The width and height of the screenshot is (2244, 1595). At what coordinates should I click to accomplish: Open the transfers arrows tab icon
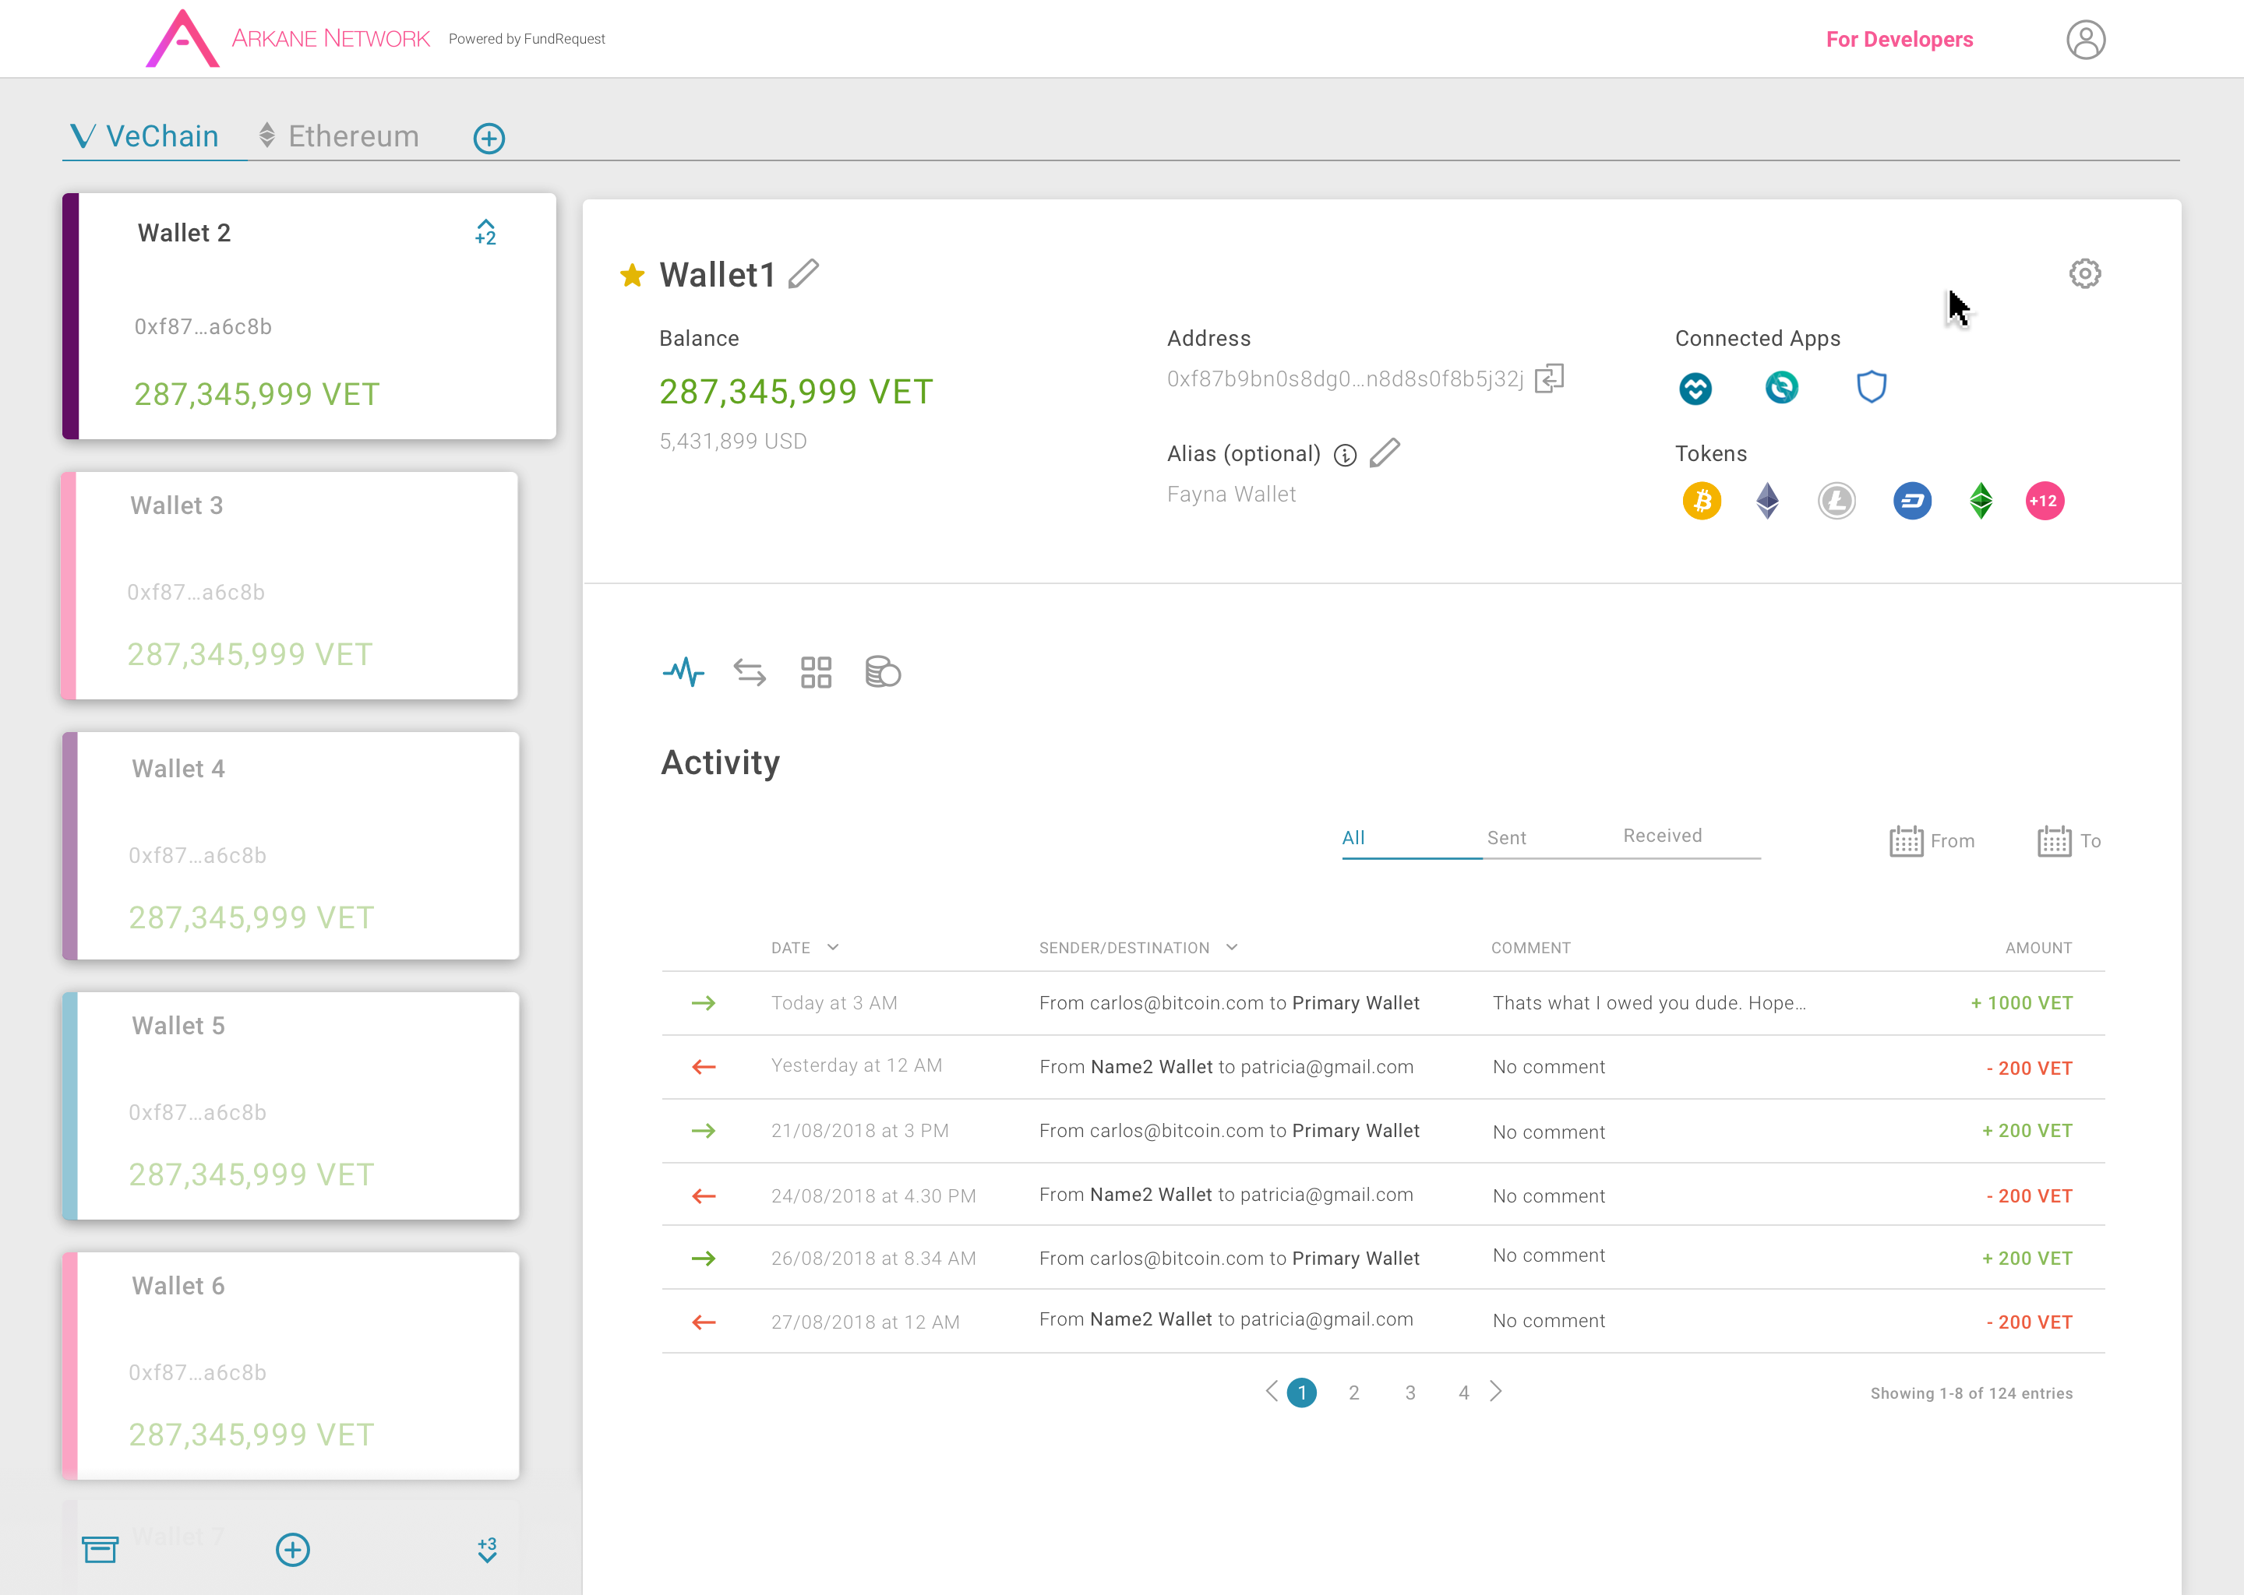pyautogui.click(x=750, y=672)
